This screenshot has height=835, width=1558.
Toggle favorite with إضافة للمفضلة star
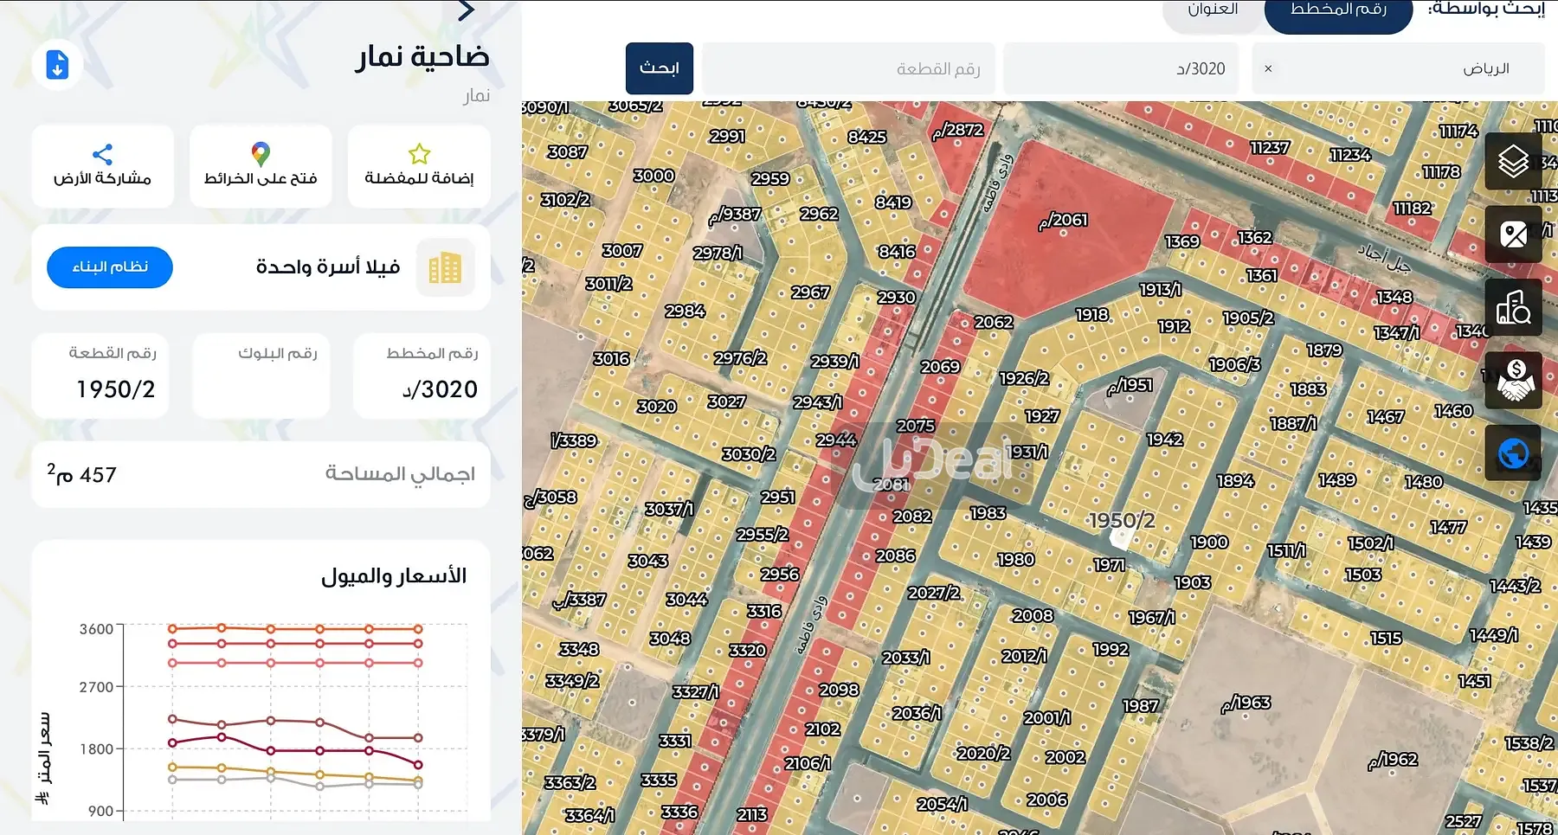click(x=419, y=166)
